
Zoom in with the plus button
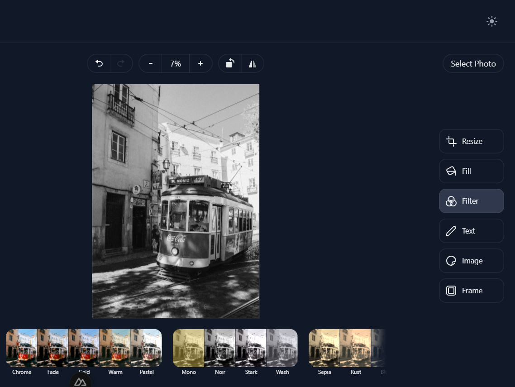(200, 64)
